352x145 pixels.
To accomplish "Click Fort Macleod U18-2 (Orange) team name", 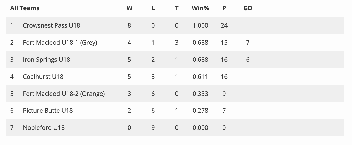I will 64,94.
